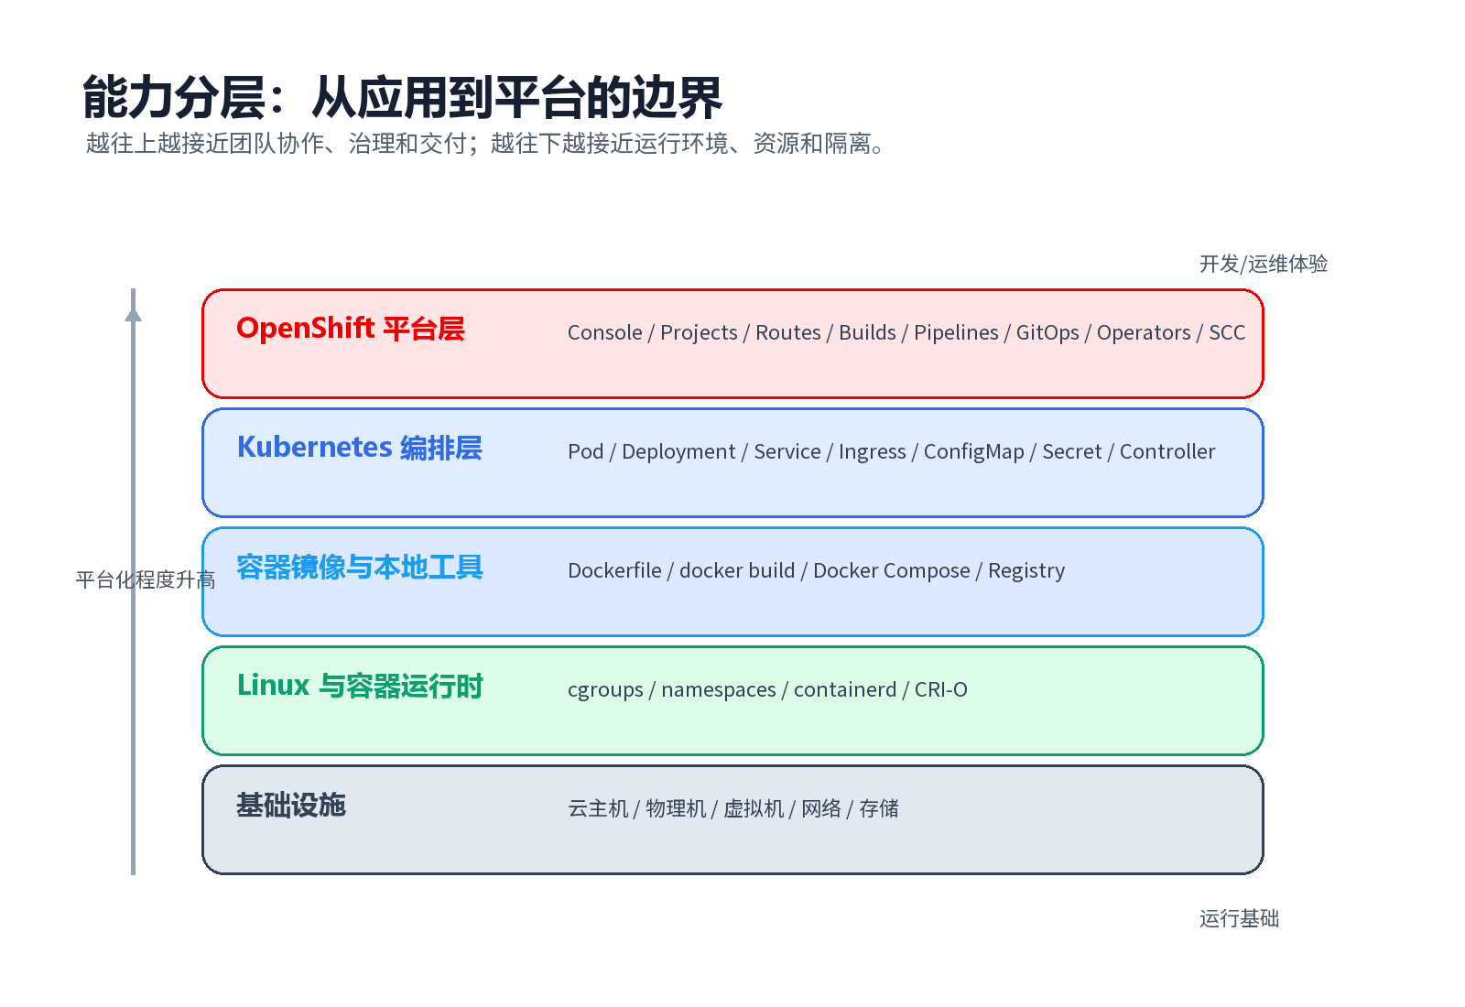Select the Linux 与容器运行时 heading
1465x1007 pixels.
pyautogui.click(x=360, y=685)
